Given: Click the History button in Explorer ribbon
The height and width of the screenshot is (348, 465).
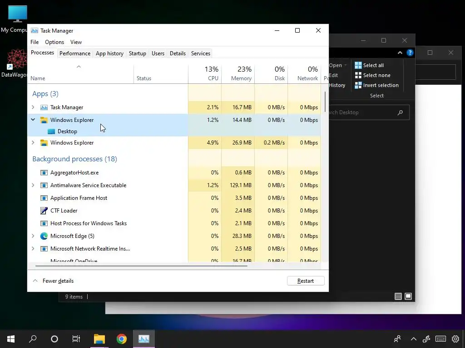Looking at the screenshot, I should pyautogui.click(x=337, y=85).
